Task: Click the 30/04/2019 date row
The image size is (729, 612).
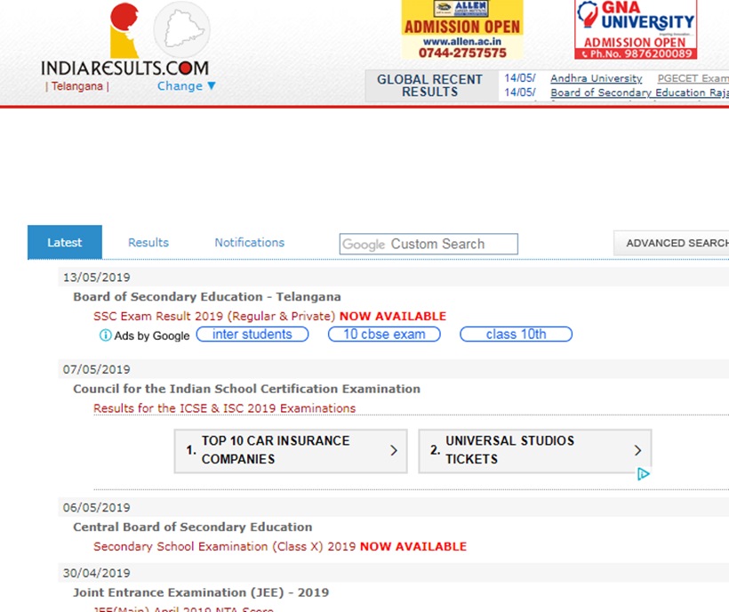Action: [x=393, y=573]
